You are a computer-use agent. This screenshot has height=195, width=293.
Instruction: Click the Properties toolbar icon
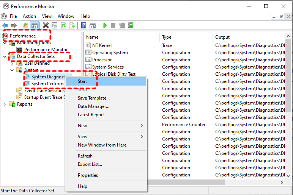click(x=55, y=25)
